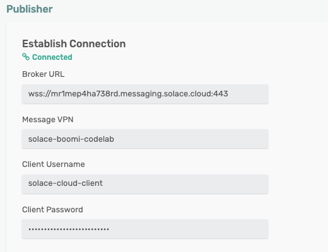Click the 443 port in the broker URL
The height and width of the screenshot is (252, 328).
pos(221,94)
